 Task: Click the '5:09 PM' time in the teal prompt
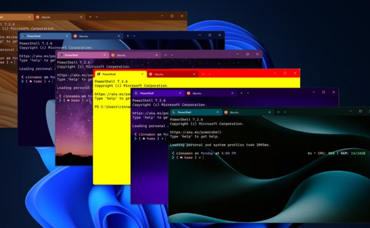point(228,154)
